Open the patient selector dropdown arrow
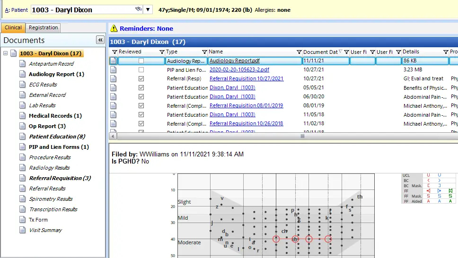The width and height of the screenshot is (458, 258). 148,9
